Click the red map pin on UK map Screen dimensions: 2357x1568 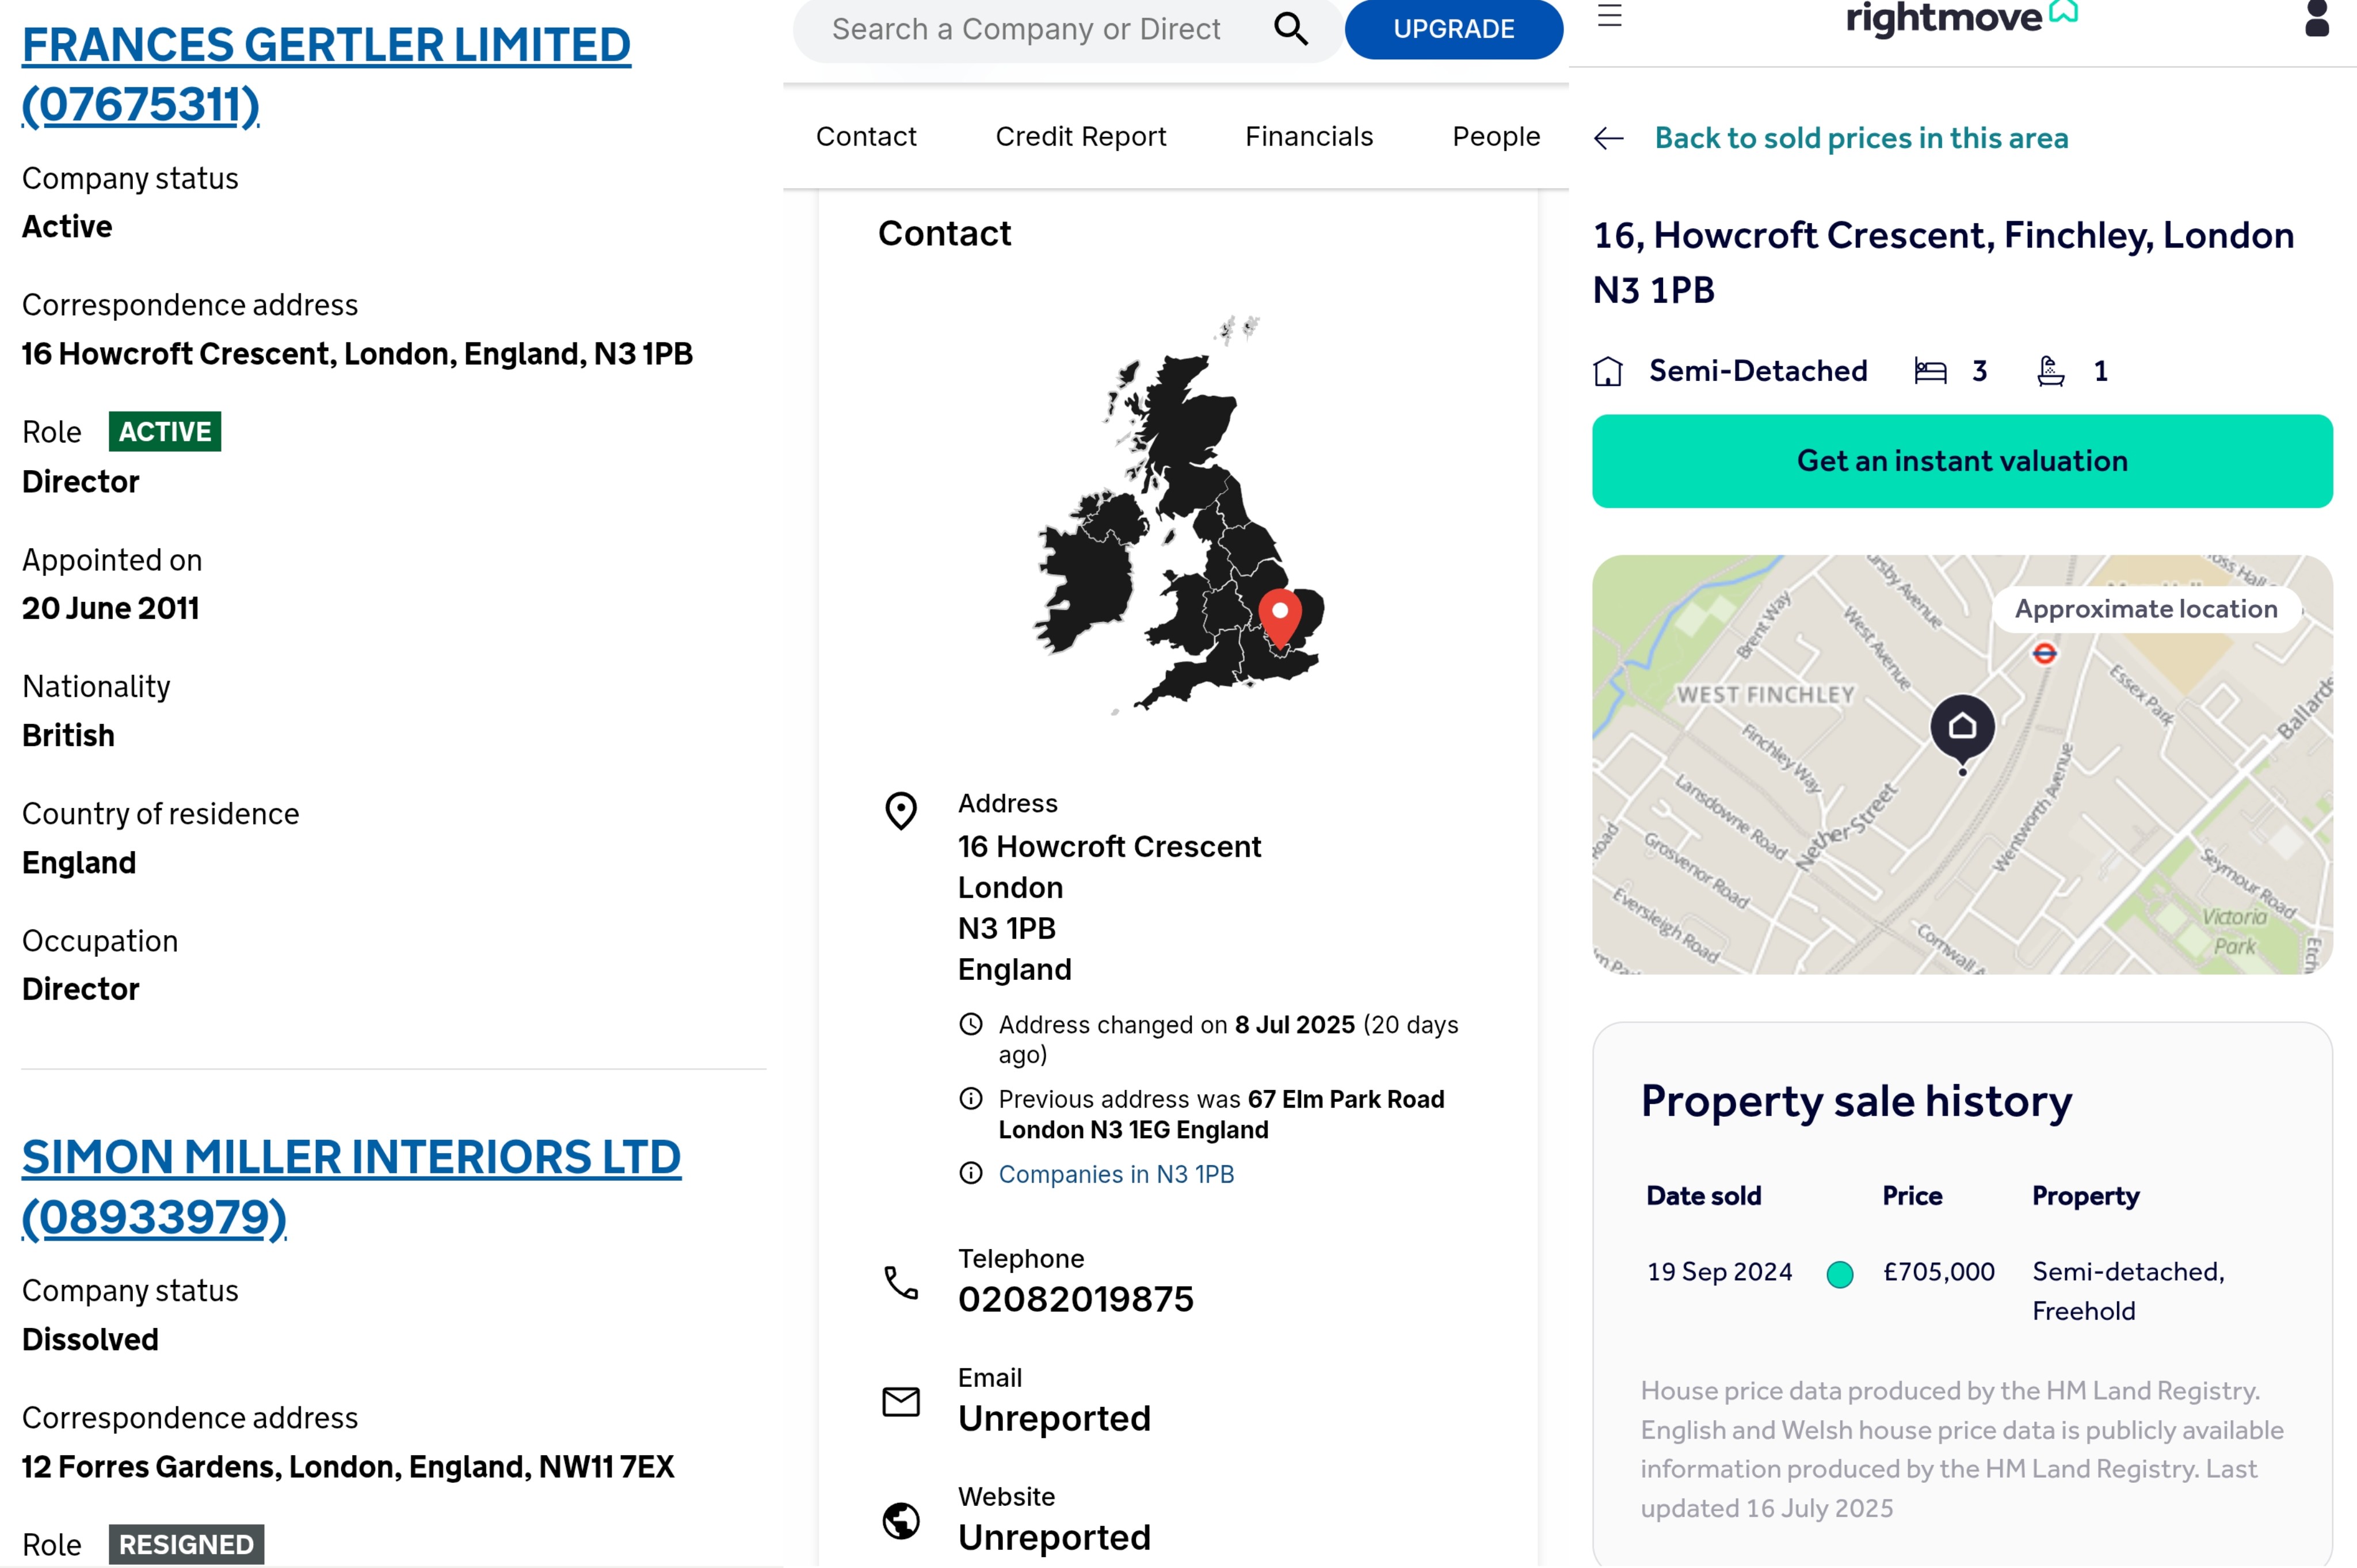point(1279,618)
